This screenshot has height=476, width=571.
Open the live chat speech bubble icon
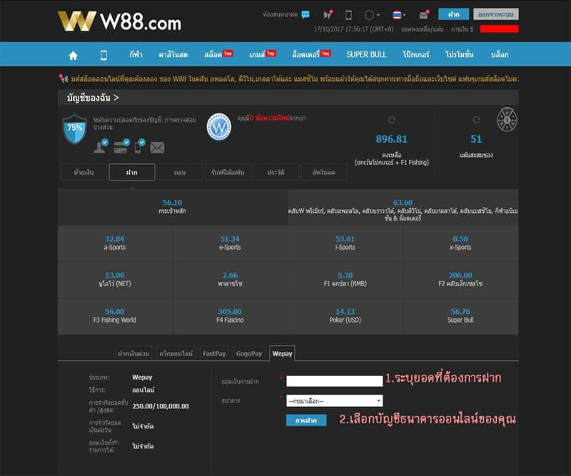(305, 14)
